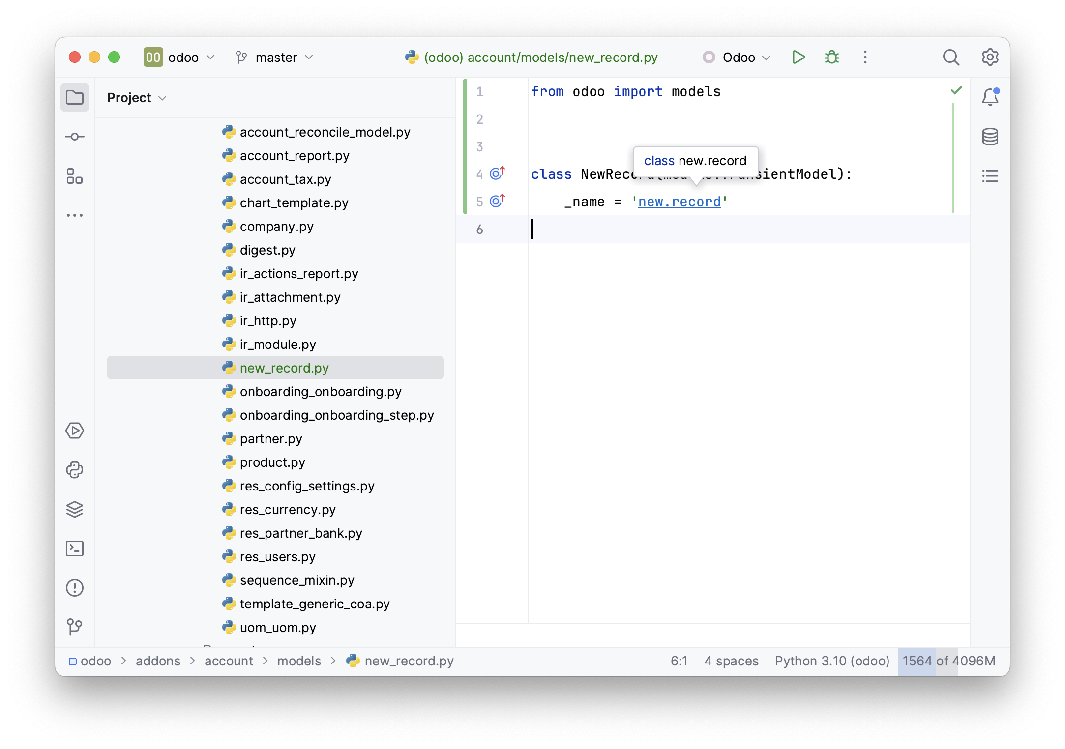Click the override gutter icon on line 5

click(x=497, y=201)
